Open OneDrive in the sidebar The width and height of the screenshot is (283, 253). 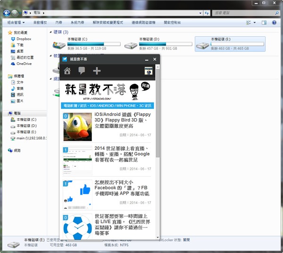click(24, 64)
